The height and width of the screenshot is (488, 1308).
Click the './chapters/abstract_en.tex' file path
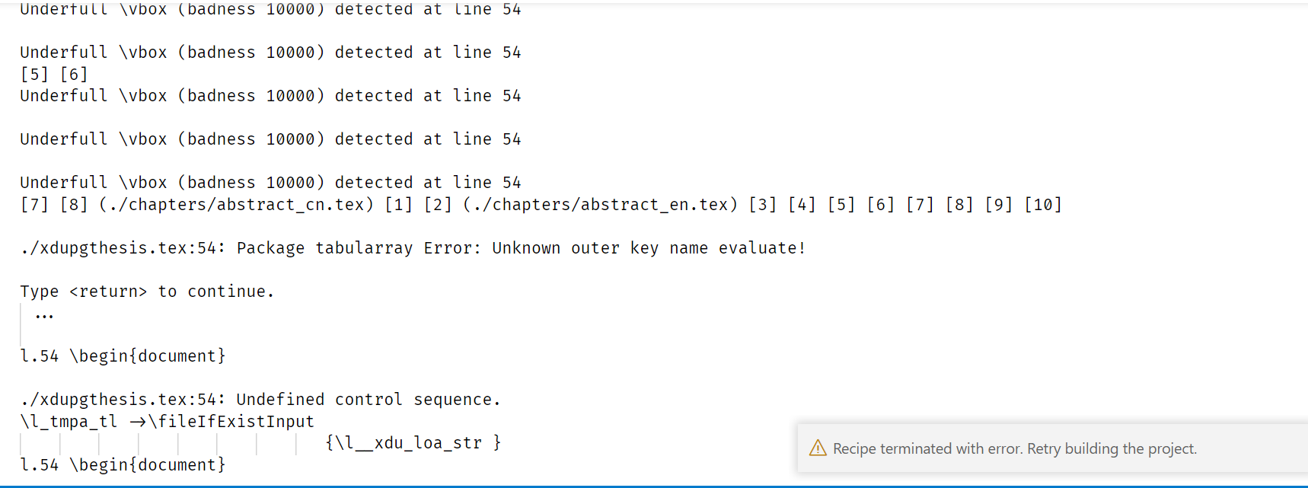point(601,205)
